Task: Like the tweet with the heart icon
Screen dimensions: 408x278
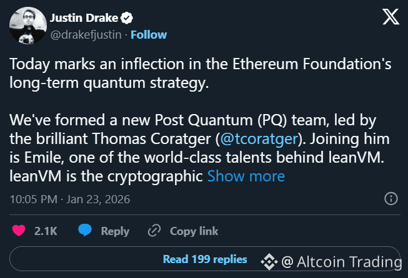Action: point(19,231)
